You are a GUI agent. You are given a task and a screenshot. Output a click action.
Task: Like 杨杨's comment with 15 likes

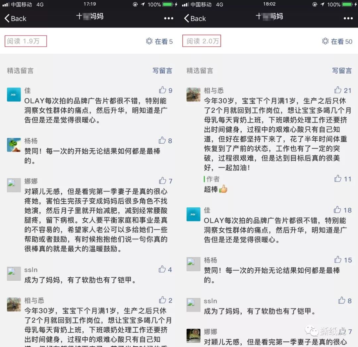pos(338,259)
